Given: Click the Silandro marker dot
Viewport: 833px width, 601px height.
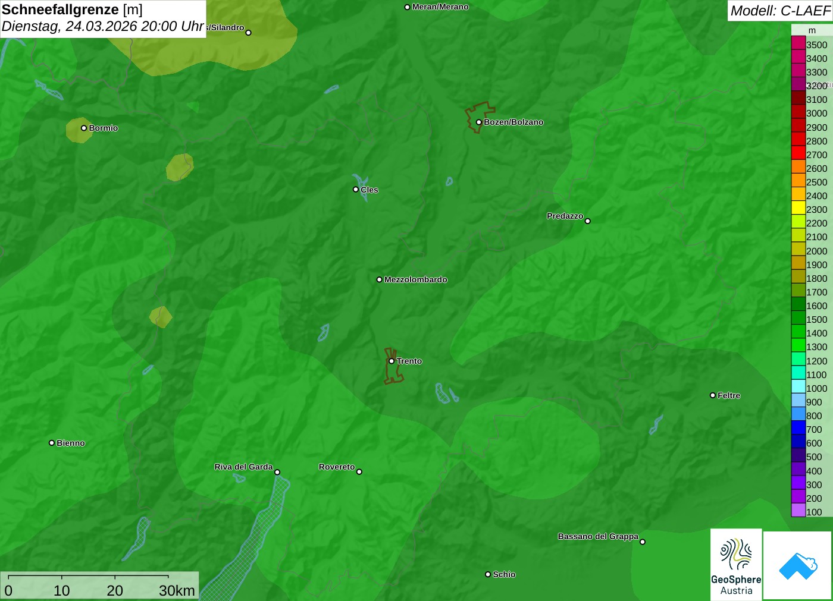Looking at the screenshot, I should [249, 33].
